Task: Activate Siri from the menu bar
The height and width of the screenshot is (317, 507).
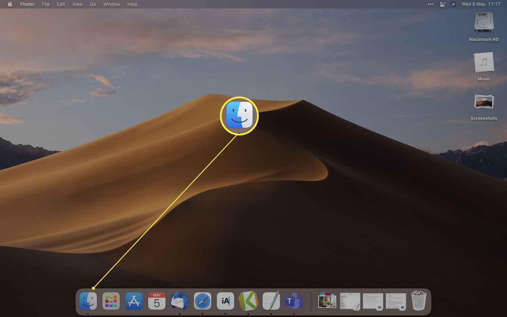Action: (x=454, y=4)
